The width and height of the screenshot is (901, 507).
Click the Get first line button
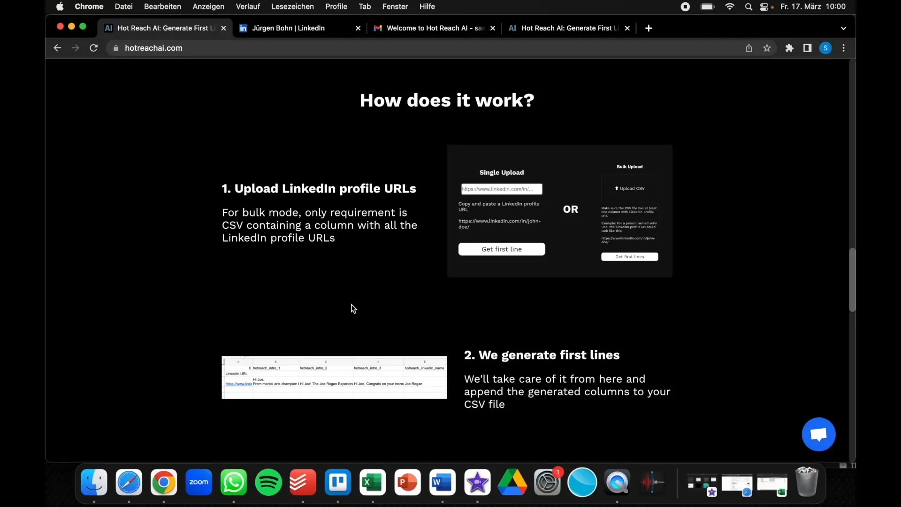[x=501, y=249]
